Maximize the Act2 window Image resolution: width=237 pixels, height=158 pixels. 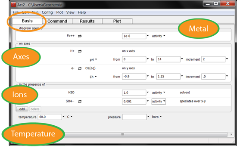click(216, 3)
